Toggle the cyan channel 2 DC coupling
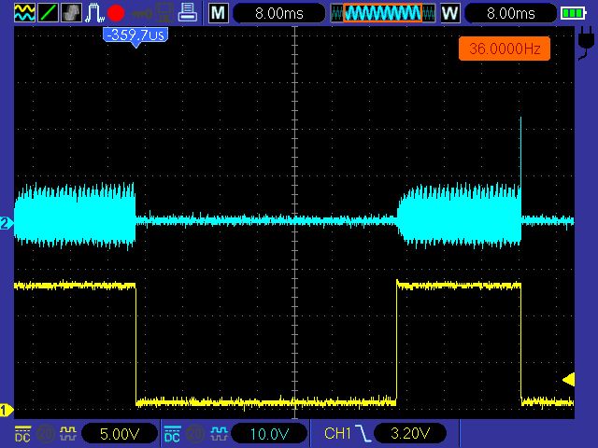598x448 pixels. coord(173,434)
